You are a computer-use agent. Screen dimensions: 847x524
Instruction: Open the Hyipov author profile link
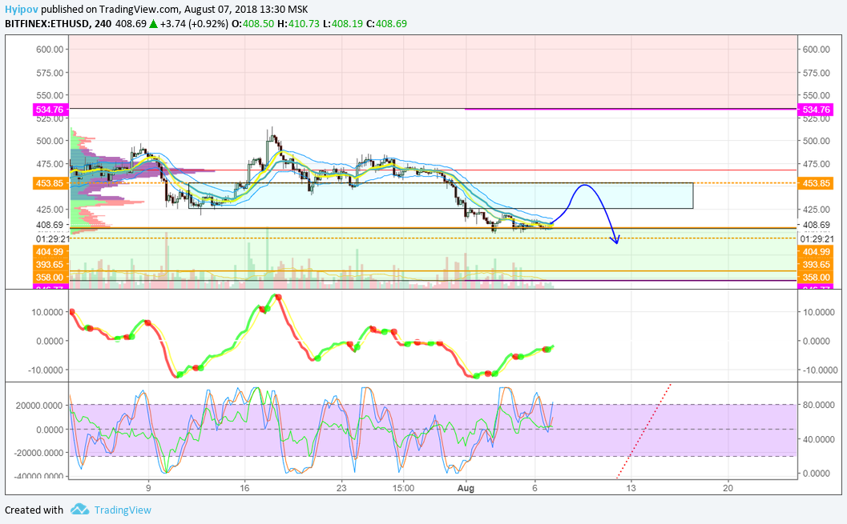pos(22,9)
